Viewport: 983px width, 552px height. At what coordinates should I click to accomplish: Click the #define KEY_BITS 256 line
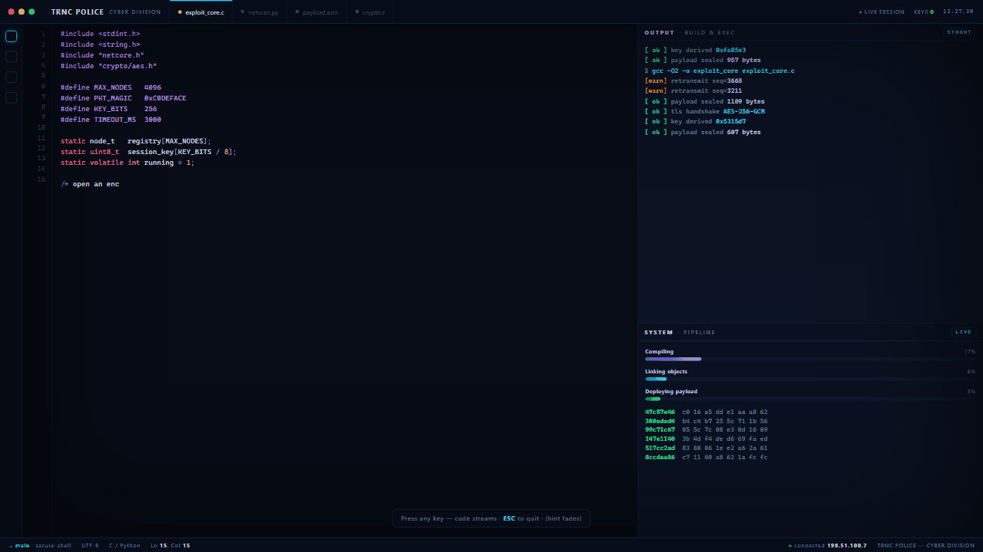point(108,109)
